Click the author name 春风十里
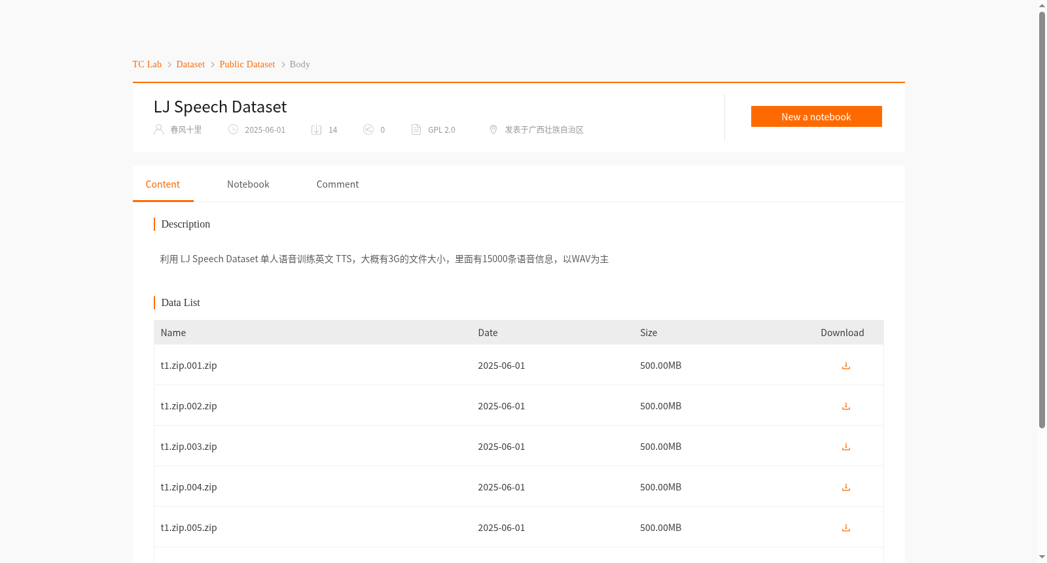The image size is (1047, 563). click(186, 129)
